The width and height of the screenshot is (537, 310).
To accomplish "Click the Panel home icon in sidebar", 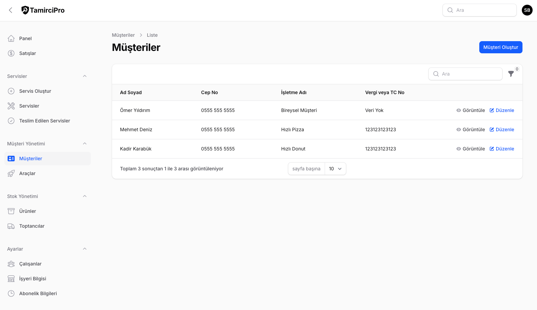I will pos(11,38).
